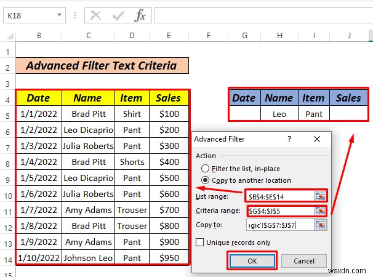Screen dimensions: 373x277
Task: Click the cell with $500
Action: click(x=169, y=178)
